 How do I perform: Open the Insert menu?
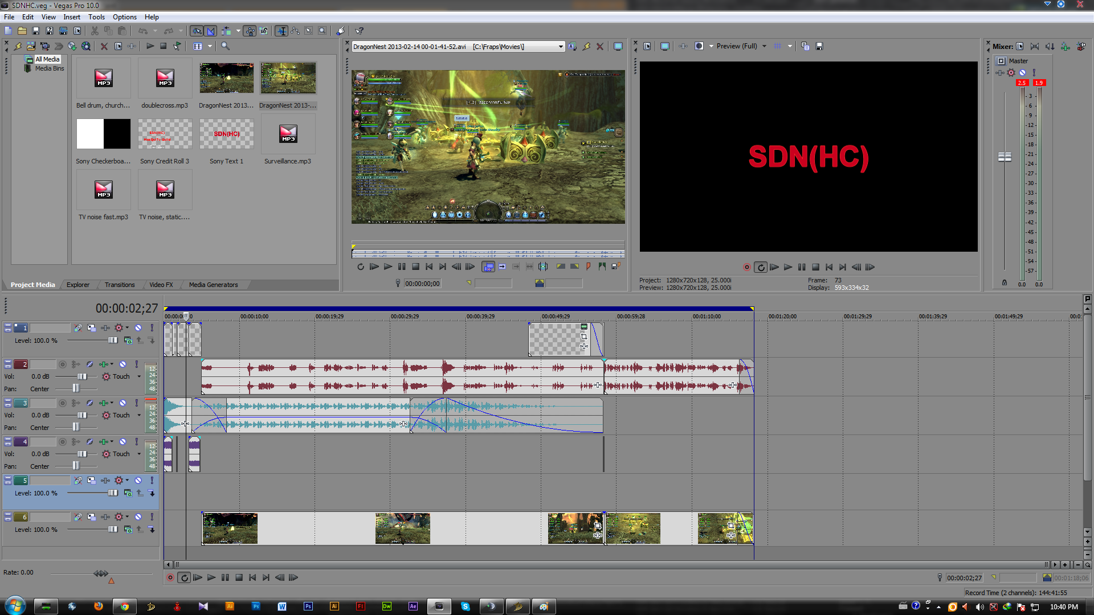(72, 17)
